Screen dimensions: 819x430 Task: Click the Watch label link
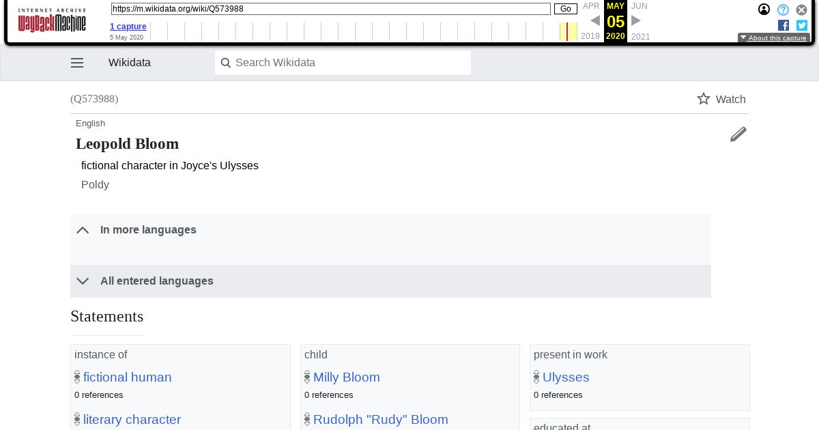point(730,100)
